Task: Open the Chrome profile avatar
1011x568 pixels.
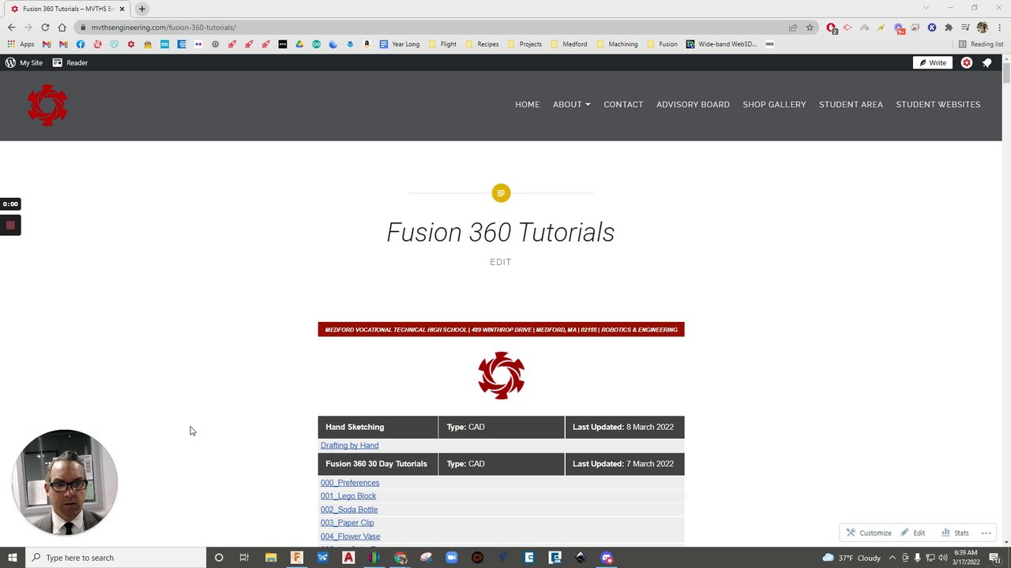Action: (x=983, y=27)
